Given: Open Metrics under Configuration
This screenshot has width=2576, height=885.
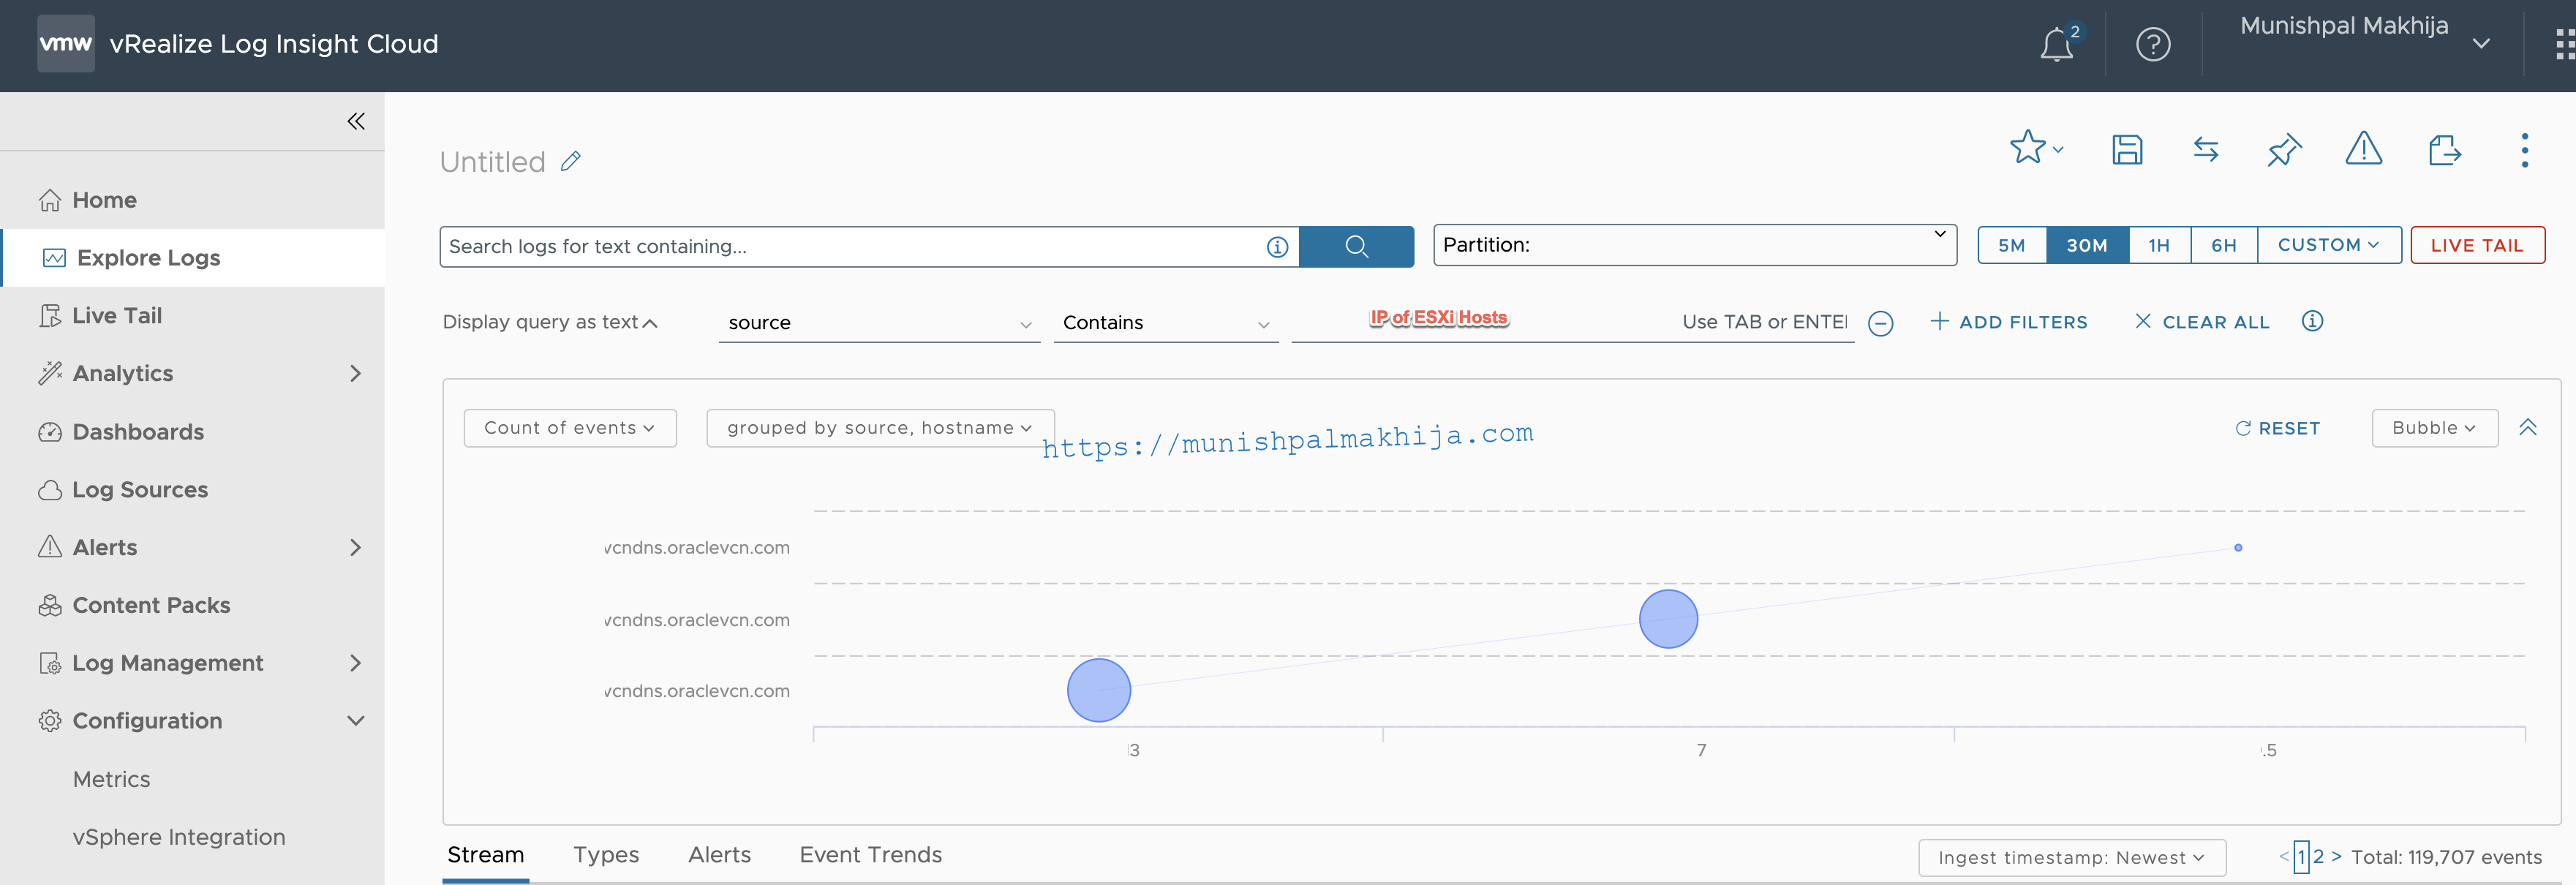Looking at the screenshot, I should tap(112, 779).
